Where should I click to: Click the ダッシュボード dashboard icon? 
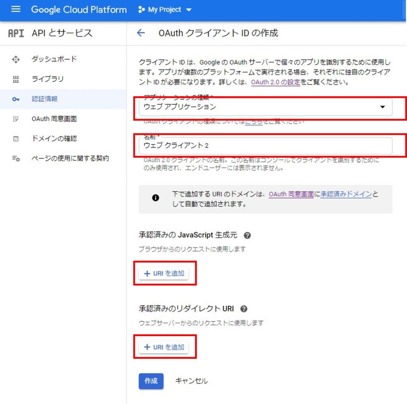click(x=16, y=60)
